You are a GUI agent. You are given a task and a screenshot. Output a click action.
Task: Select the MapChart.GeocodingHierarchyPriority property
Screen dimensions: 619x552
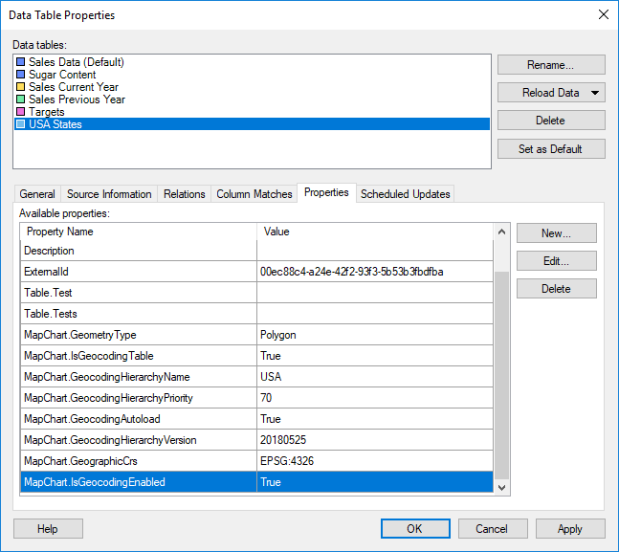pos(256,398)
